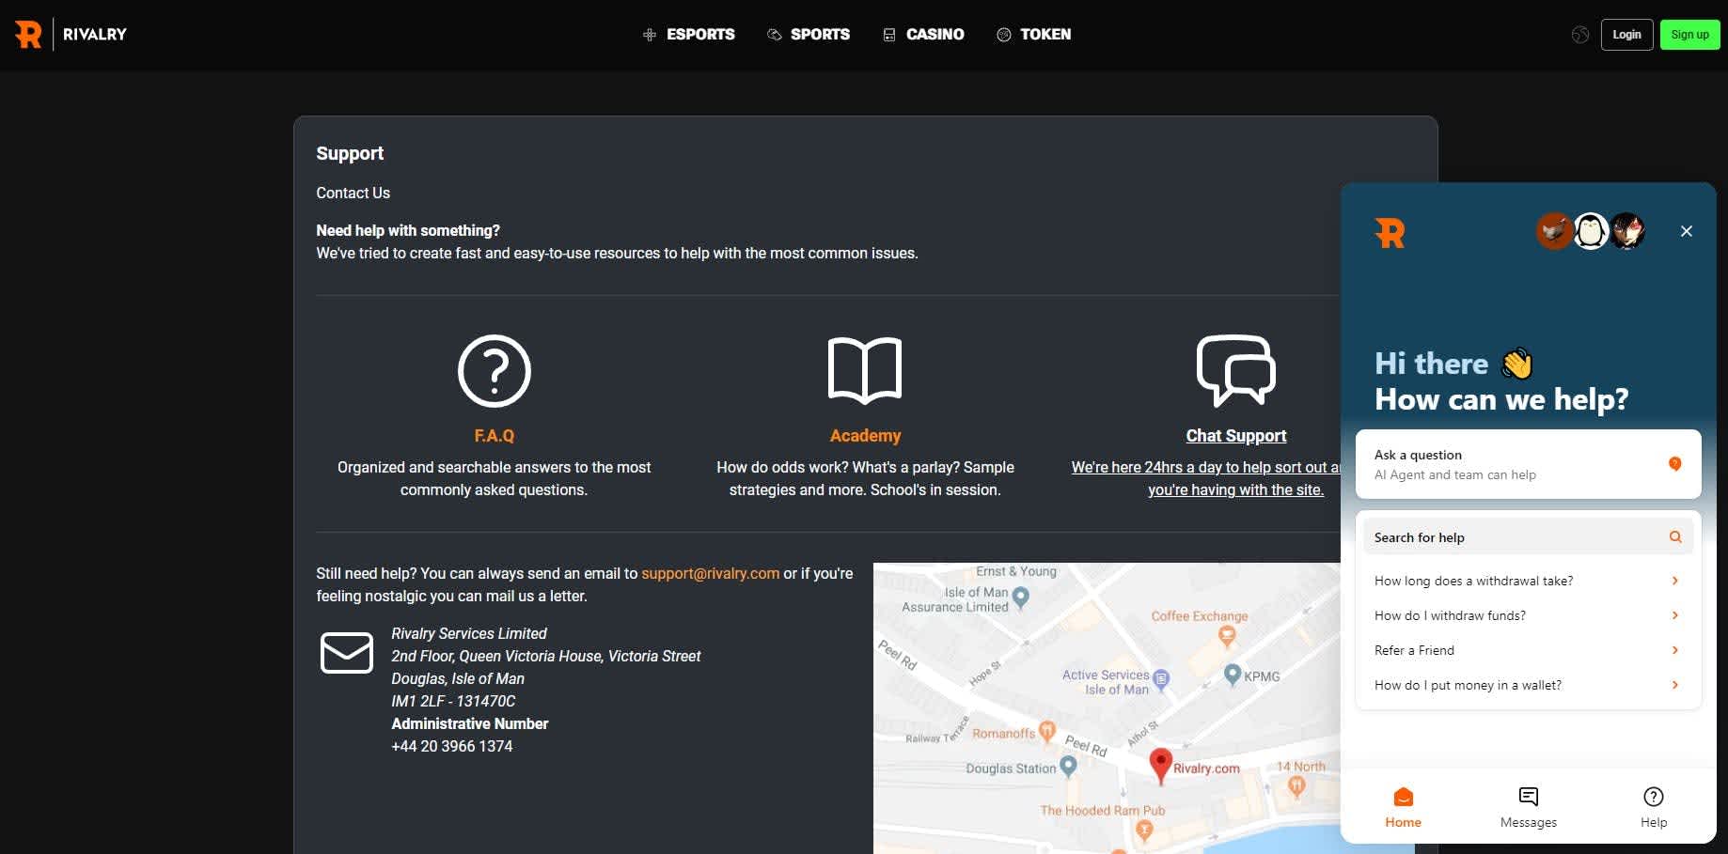This screenshot has width=1728, height=854.
Task: Open the Academy link
Action: (865, 436)
